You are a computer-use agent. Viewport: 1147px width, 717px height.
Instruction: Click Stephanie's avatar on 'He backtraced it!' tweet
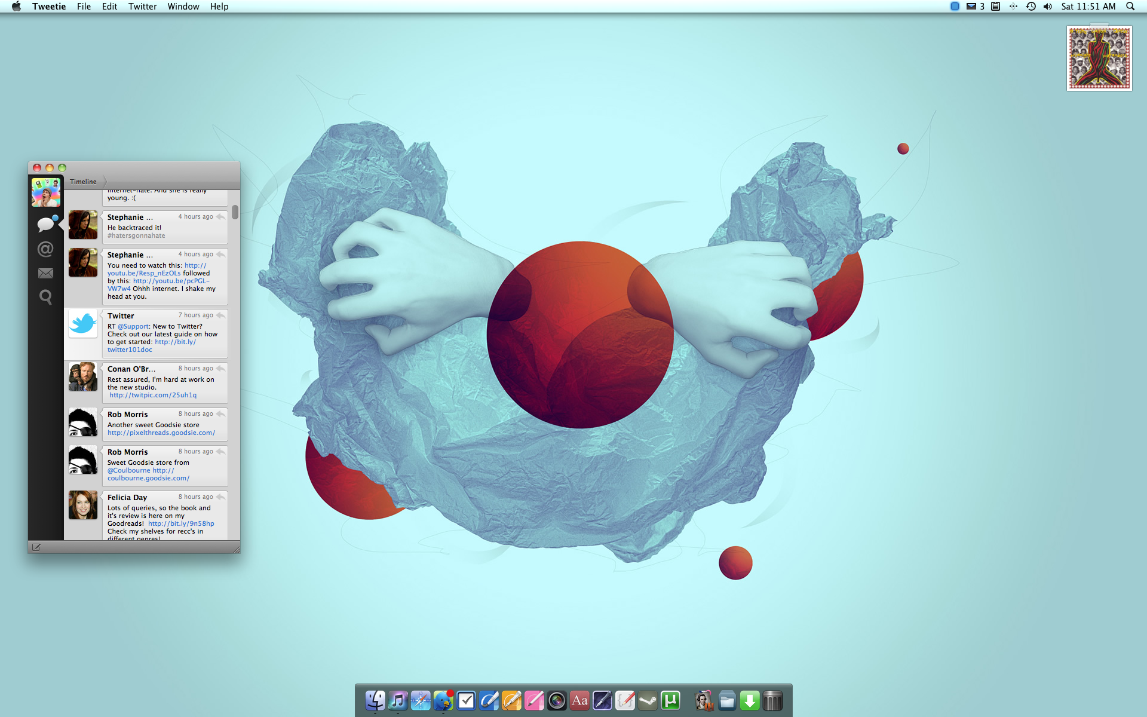pyautogui.click(x=83, y=225)
